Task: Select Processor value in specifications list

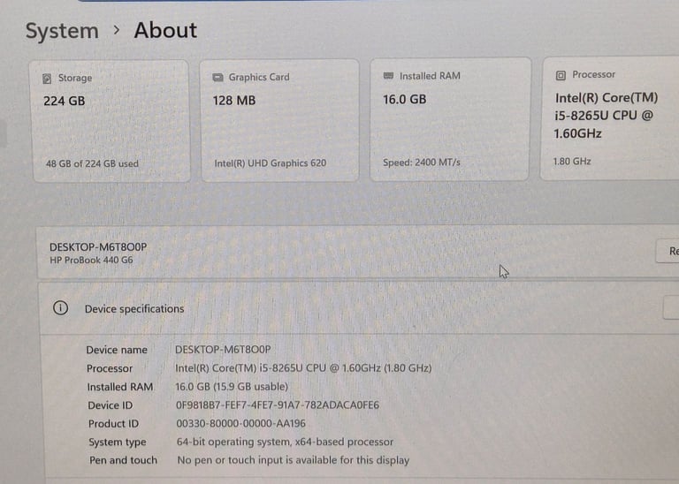Action: tap(303, 367)
